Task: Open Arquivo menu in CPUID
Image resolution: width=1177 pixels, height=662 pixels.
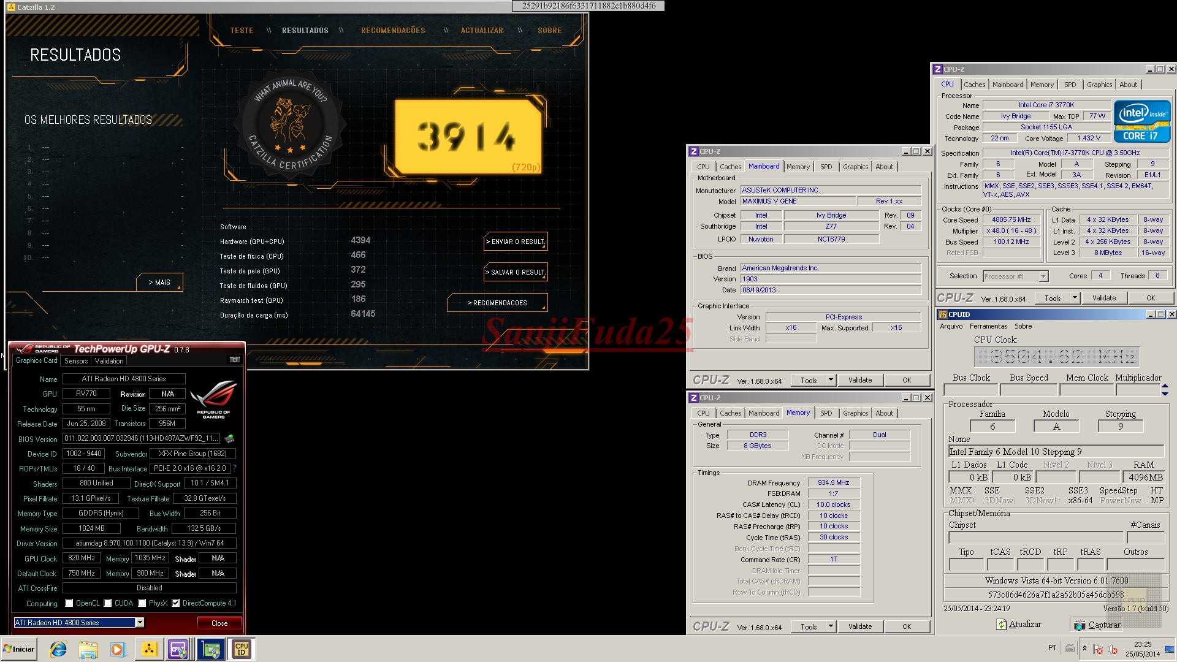Action: click(951, 326)
